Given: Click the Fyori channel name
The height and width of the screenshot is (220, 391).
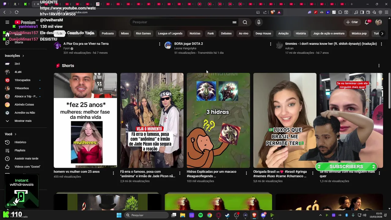Looking at the screenshot, I should [67, 48].
